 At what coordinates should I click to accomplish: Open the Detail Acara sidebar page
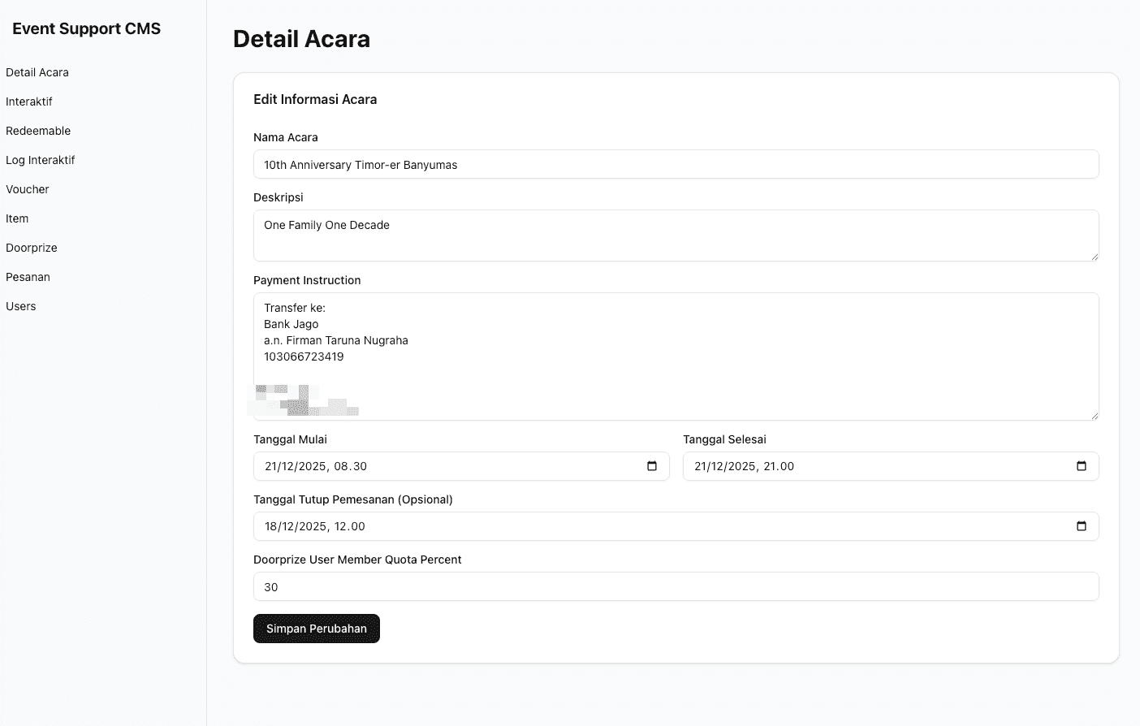37,72
